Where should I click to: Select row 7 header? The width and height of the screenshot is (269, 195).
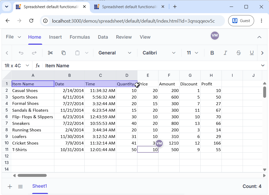pos(7,123)
